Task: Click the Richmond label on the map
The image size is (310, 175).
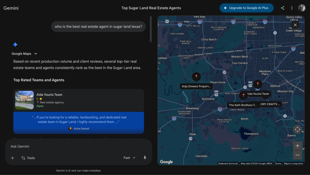Action: point(208,99)
